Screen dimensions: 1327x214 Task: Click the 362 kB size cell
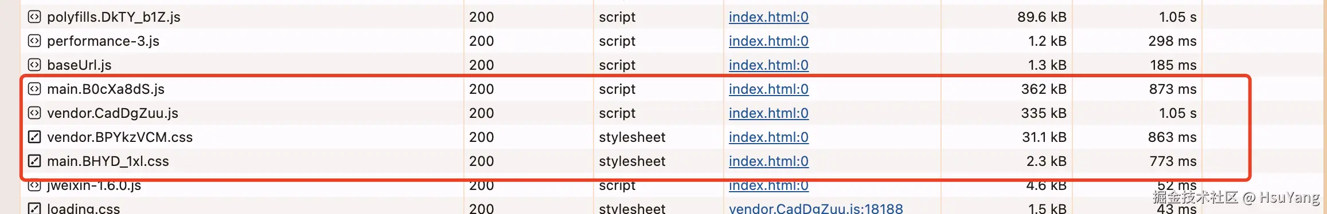pos(1044,89)
